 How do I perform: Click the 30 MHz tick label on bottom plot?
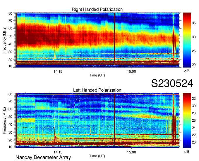[x=10, y=132]
